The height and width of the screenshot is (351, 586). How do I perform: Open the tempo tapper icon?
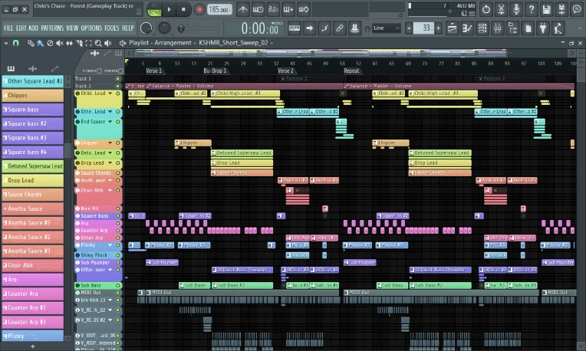coord(558,28)
